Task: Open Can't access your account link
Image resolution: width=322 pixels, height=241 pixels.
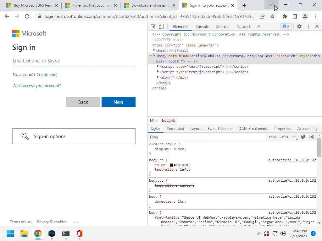Action: click(37, 86)
